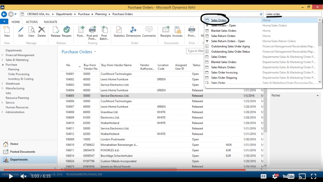Click the Type to filter field
The height and width of the screenshot is (182, 323).
point(195,51)
